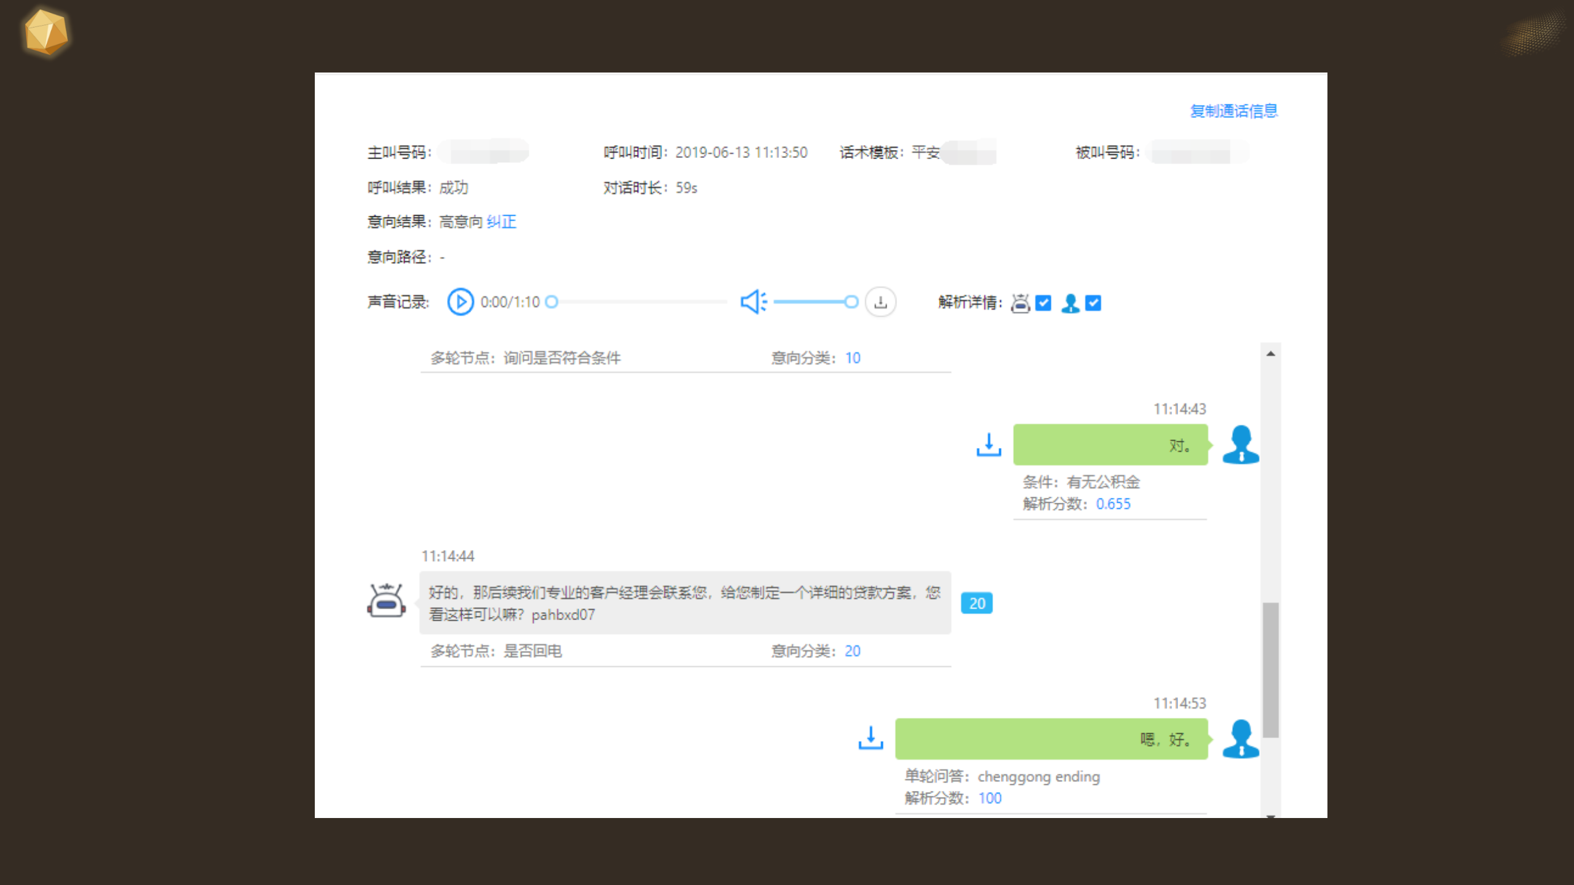Download audio clip of the 对。 reply
This screenshot has width=1574, height=885.
click(x=989, y=444)
